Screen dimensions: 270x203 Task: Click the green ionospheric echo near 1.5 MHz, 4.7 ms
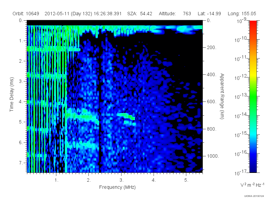(80, 116)
